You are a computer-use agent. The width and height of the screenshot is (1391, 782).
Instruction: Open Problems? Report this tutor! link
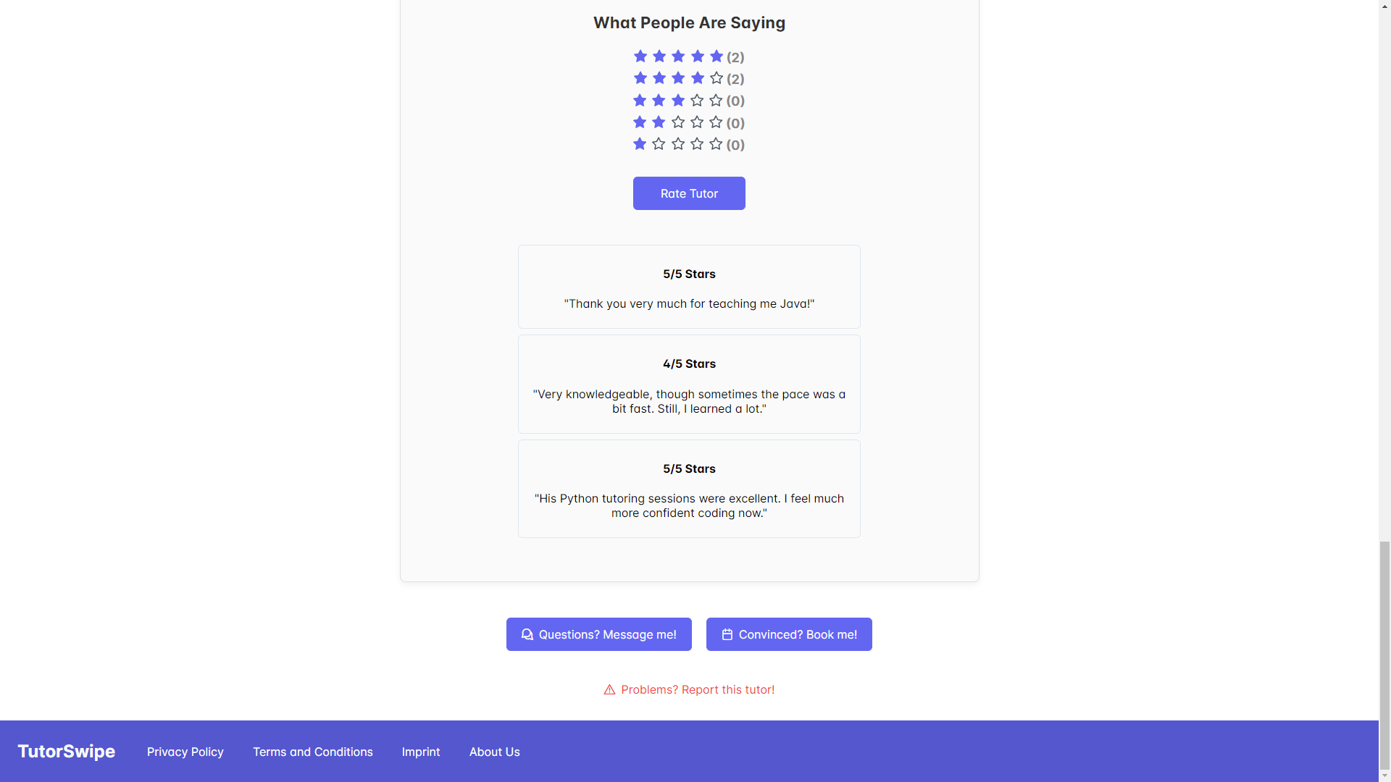(x=697, y=689)
